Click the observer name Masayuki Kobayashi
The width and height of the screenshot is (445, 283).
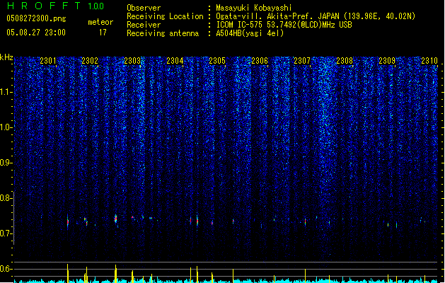coord(254,8)
